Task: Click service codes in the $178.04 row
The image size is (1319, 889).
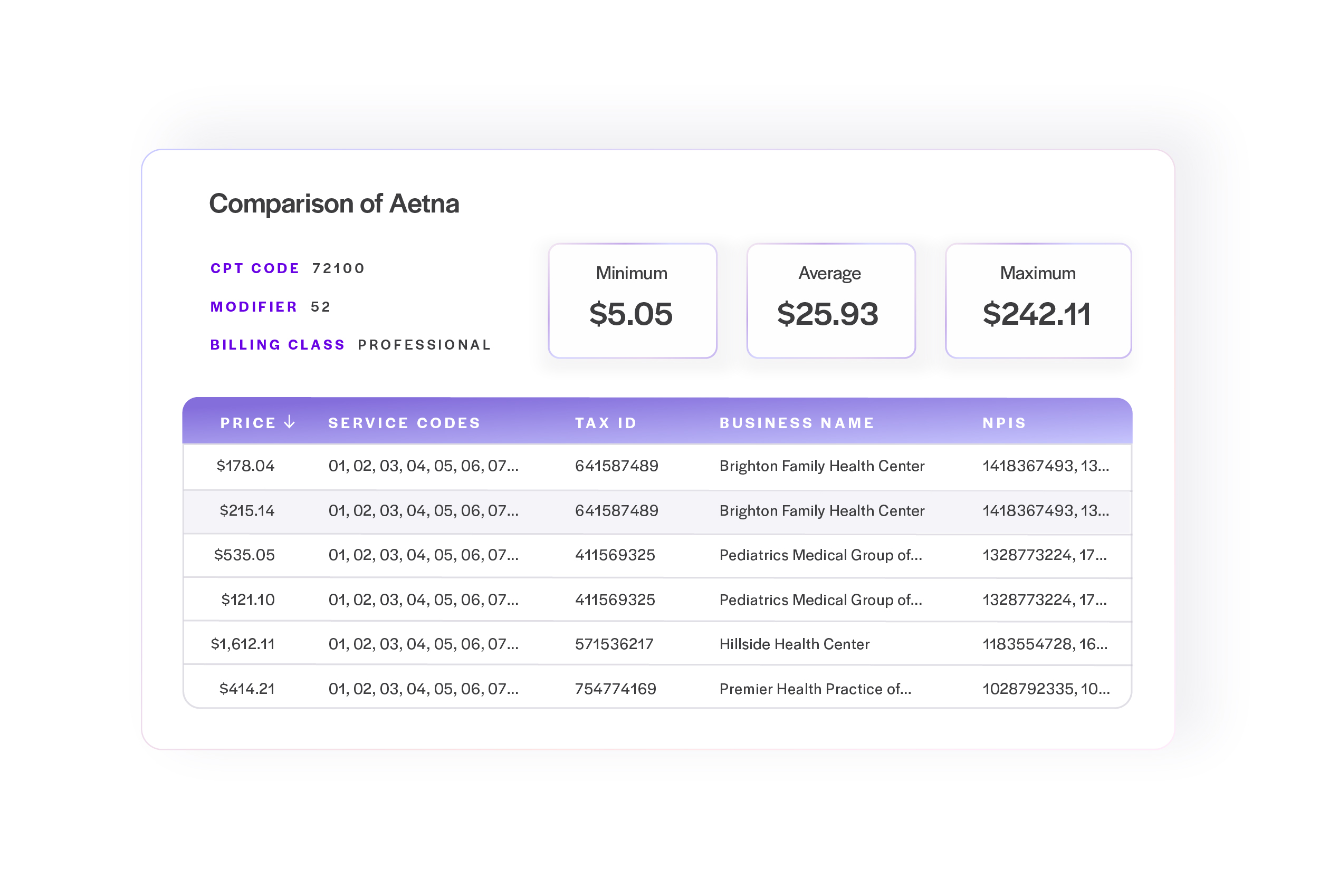Action: [x=423, y=466]
